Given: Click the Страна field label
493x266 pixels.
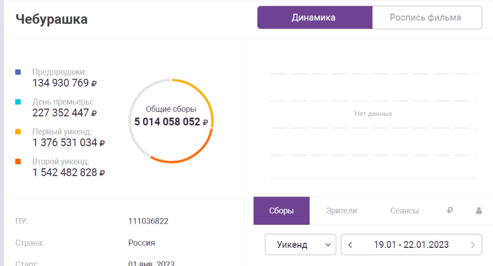Looking at the screenshot, I should click(29, 243).
